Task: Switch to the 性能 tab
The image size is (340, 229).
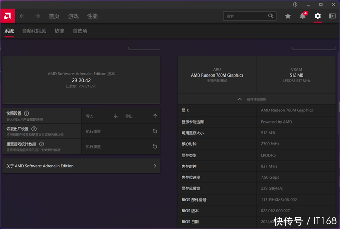Action: [92, 16]
